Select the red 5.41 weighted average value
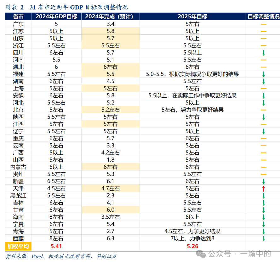Image resolution: width=280 pixels, height=265 pixels. click(x=56, y=246)
